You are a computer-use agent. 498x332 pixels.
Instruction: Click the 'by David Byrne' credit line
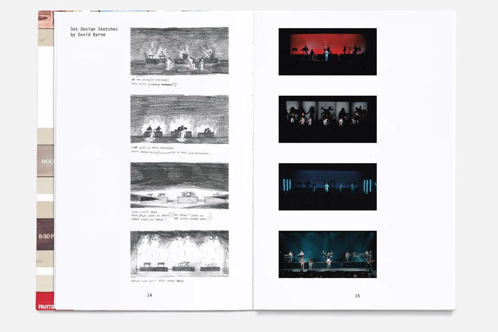pyautogui.click(x=88, y=35)
